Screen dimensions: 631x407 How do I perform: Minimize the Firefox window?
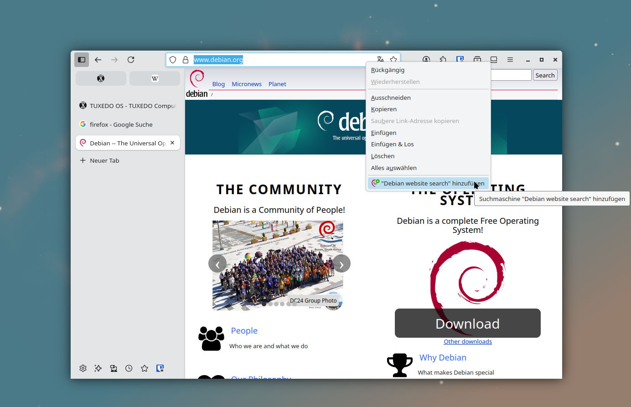point(528,60)
